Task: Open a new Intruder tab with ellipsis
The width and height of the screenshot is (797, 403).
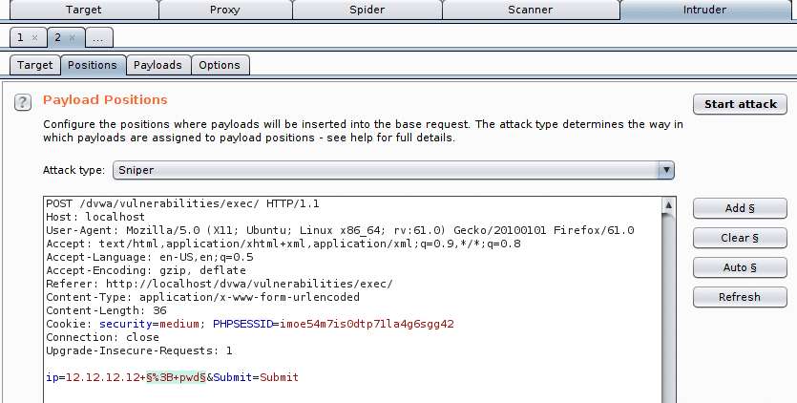Action: [x=98, y=37]
